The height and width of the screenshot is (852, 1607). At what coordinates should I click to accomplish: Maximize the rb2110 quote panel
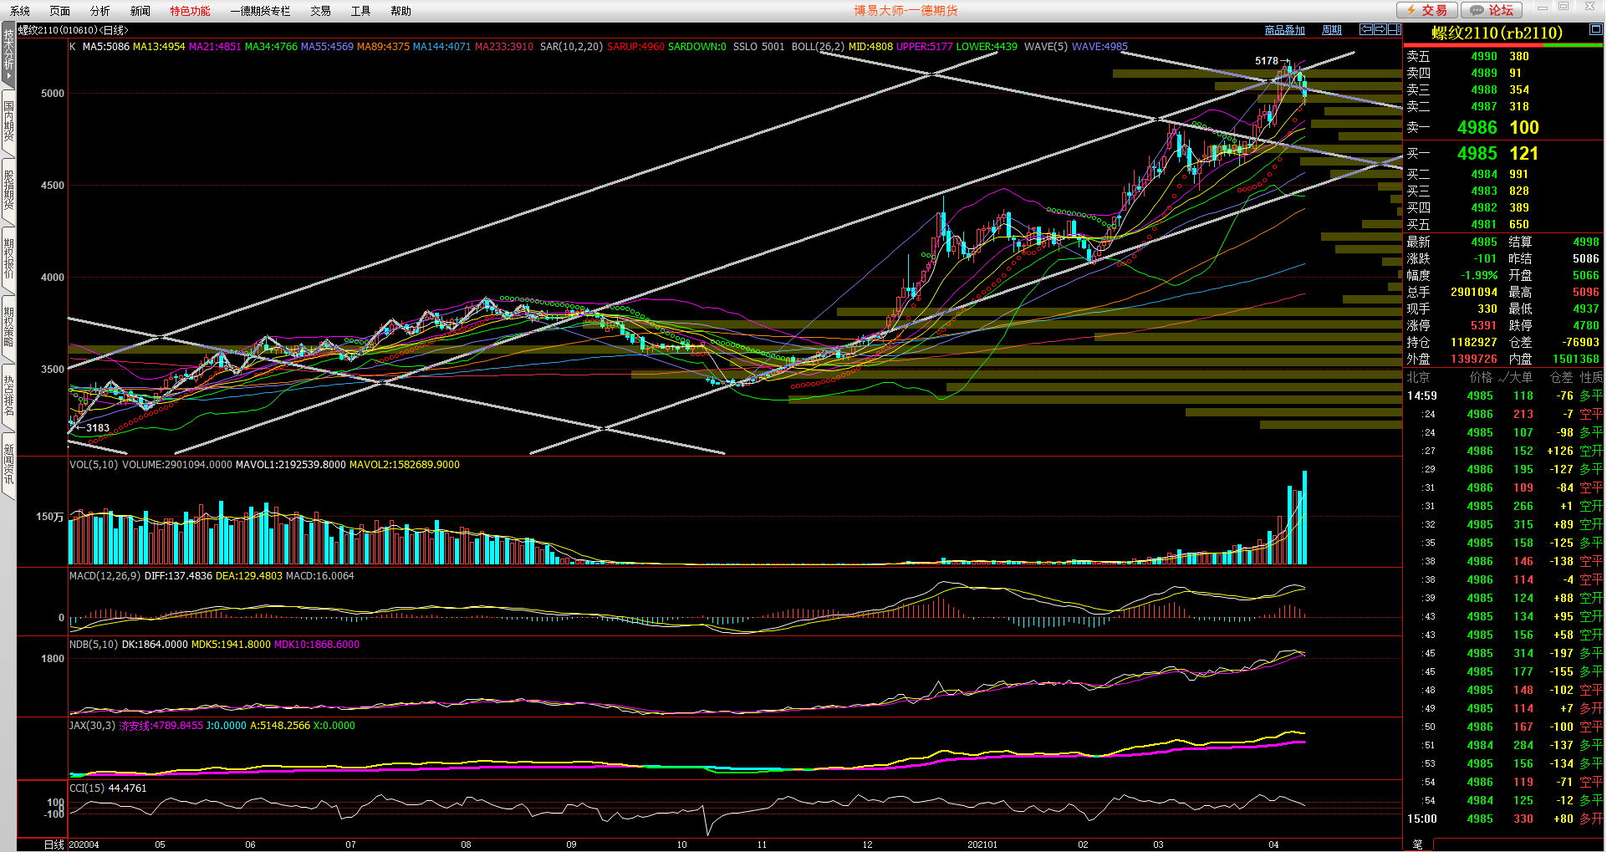[x=1595, y=29]
